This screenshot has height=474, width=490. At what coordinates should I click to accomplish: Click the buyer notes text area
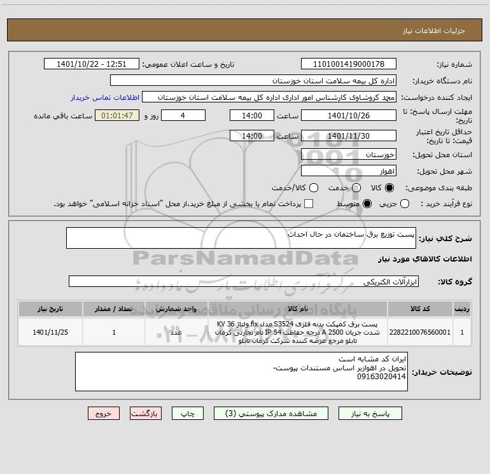coord(241,372)
